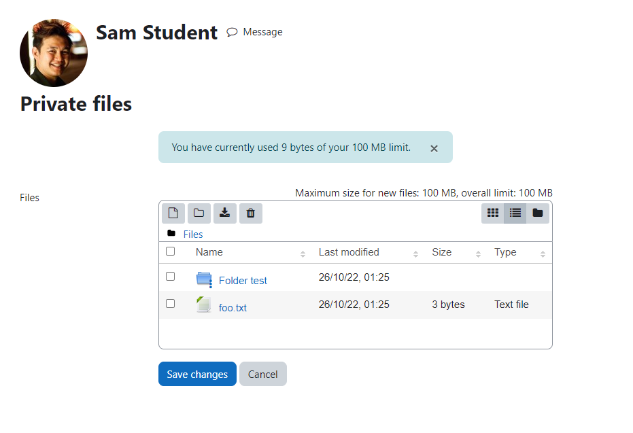Check the Folder test checkbox
Image resolution: width=633 pixels, height=433 pixels.
171,277
